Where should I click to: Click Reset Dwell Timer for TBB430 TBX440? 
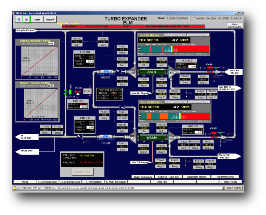[198, 35]
